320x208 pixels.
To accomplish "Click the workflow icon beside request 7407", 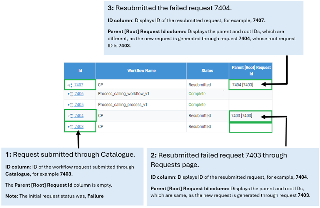I will pos(70,85).
